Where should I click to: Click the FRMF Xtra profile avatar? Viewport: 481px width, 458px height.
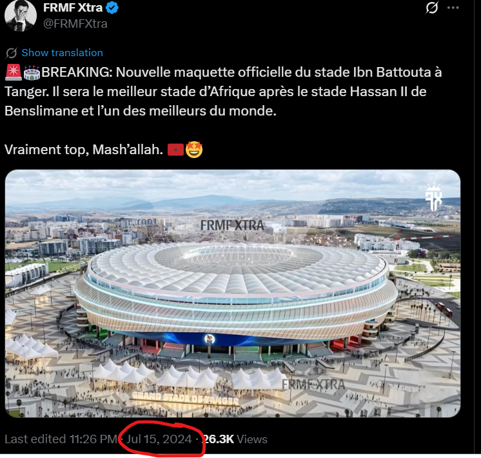tap(20, 15)
